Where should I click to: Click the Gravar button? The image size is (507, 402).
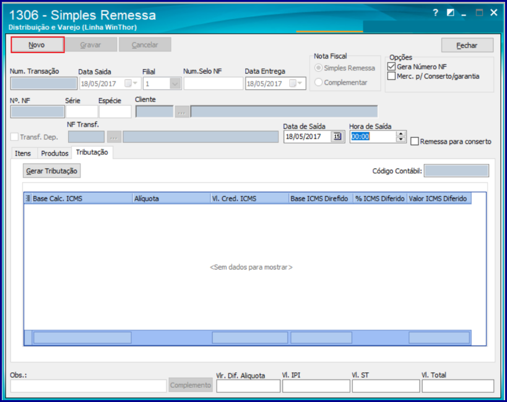tap(91, 45)
